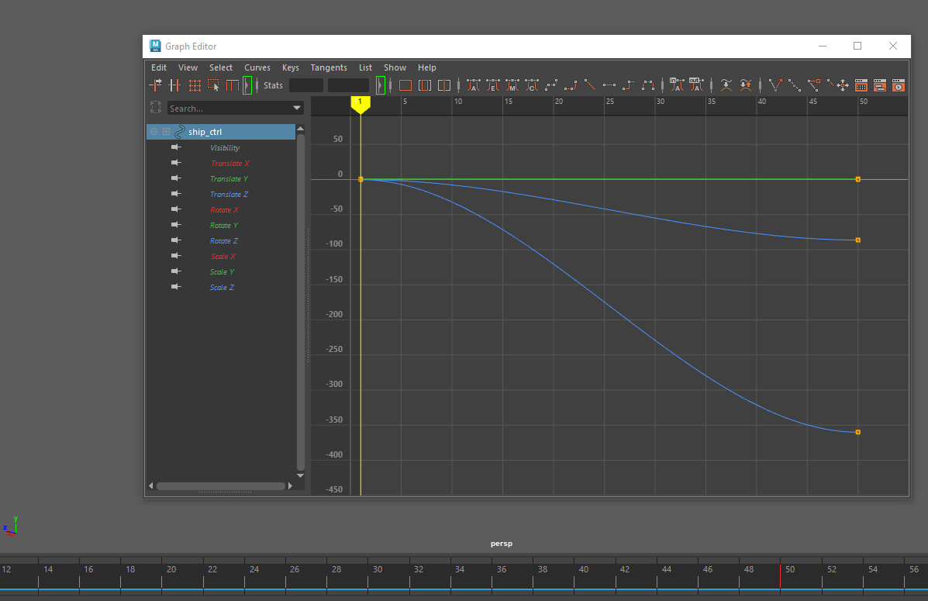Screen dimensions: 928x601
Task: Open the Curves menu
Action: (257, 67)
